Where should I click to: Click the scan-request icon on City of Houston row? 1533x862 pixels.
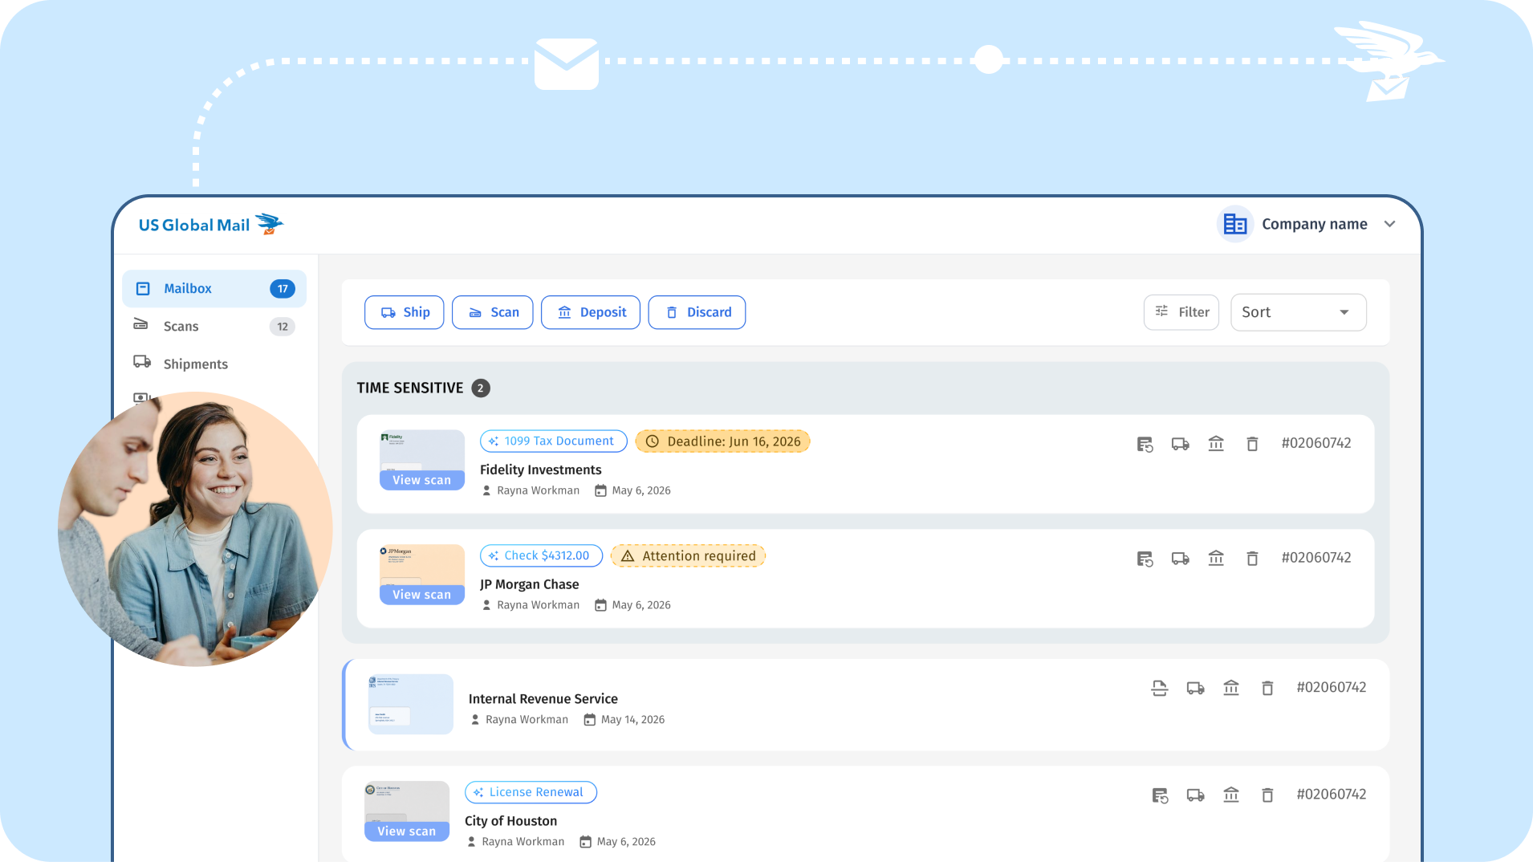pyautogui.click(x=1160, y=795)
